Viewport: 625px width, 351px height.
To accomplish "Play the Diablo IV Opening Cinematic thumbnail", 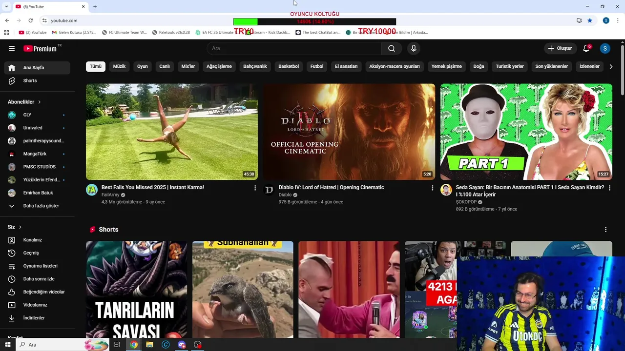I will (x=349, y=132).
